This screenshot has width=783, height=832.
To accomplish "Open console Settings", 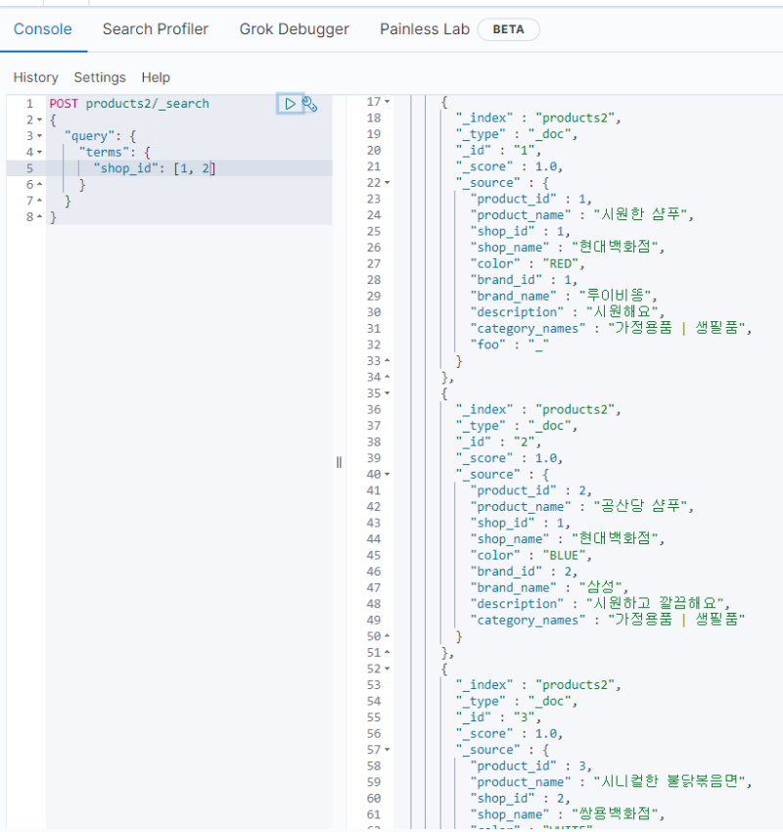I will [x=100, y=77].
